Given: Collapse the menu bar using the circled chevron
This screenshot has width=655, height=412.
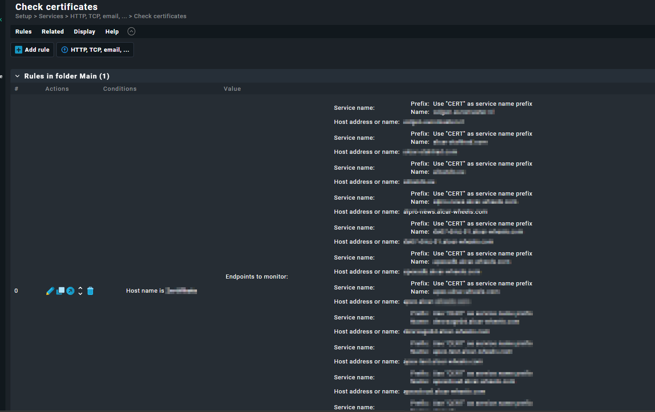Looking at the screenshot, I should point(131,31).
